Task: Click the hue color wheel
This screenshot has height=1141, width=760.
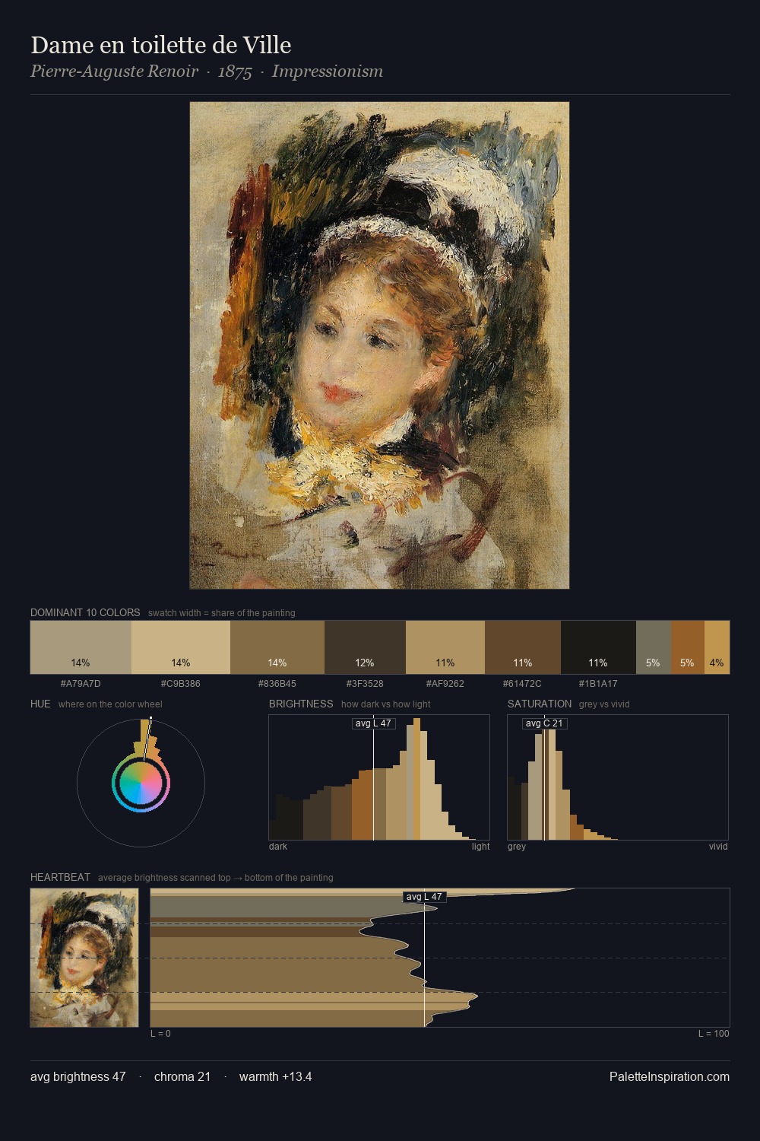Action: (x=141, y=783)
